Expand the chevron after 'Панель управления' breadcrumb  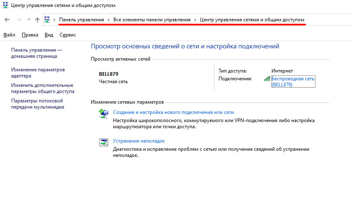click(109, 20)
